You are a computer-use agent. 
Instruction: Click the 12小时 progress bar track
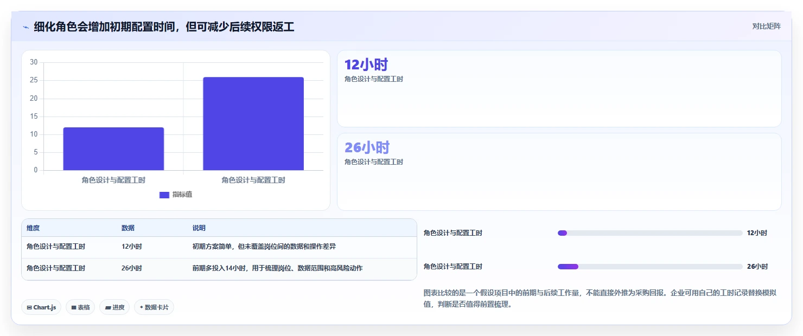coord(650,233)
